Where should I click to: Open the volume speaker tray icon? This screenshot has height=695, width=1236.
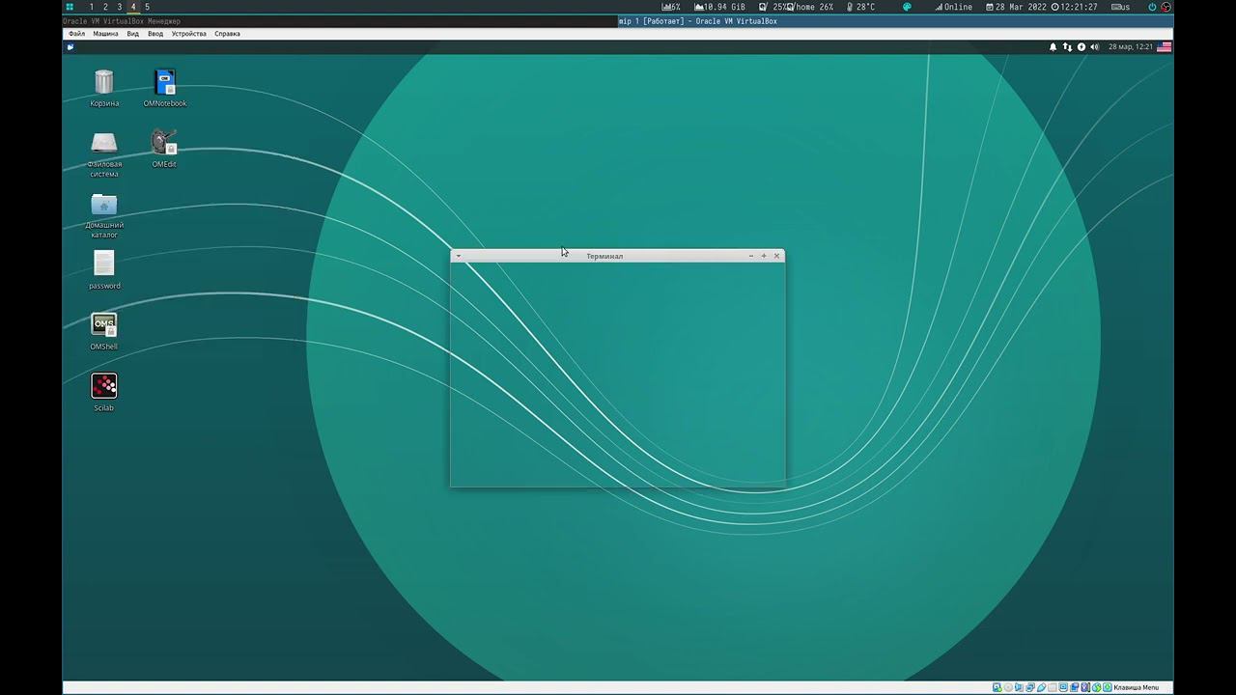(1095, 46)
